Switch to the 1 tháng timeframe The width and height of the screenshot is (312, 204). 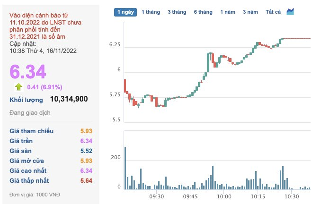point(150,12)
